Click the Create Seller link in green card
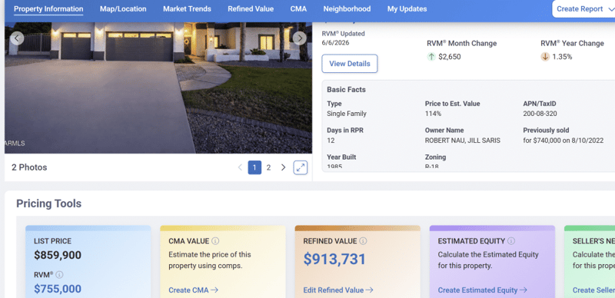The width and height of the screenshot is (615, 298). [593, 290]
